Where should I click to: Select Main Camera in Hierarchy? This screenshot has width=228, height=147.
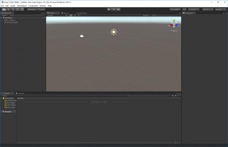pos(10,20)
